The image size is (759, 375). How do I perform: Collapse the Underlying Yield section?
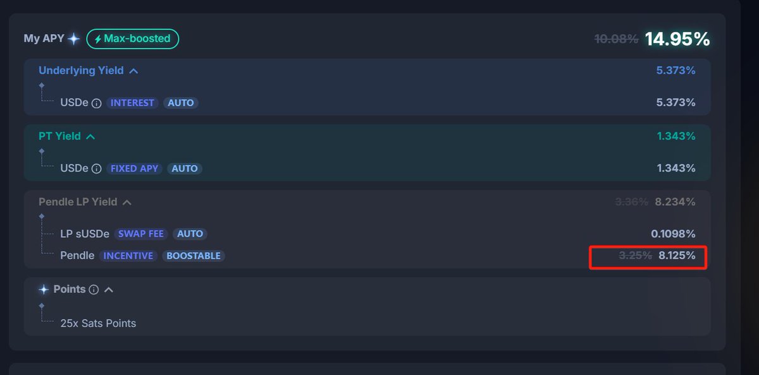133,71
